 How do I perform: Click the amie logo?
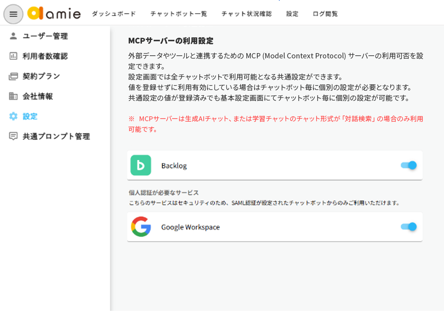(54, 13)
